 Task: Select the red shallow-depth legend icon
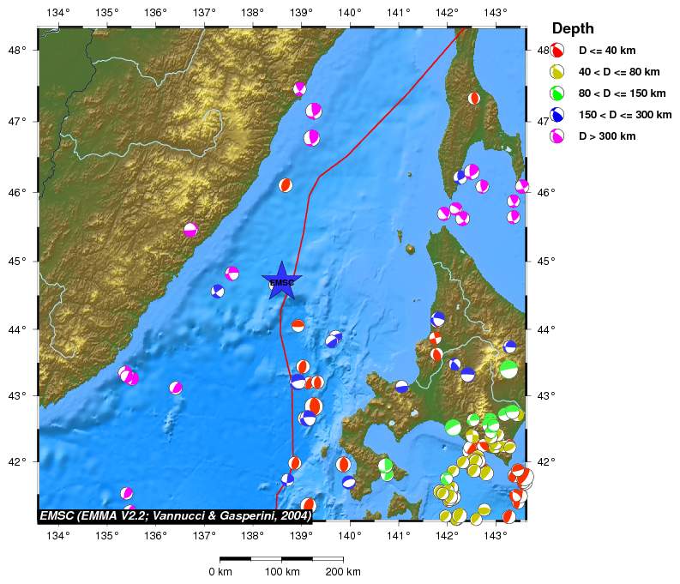pos(557,51)
